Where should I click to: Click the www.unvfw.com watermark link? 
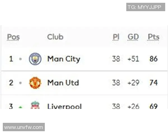click(x=24, y=127)
